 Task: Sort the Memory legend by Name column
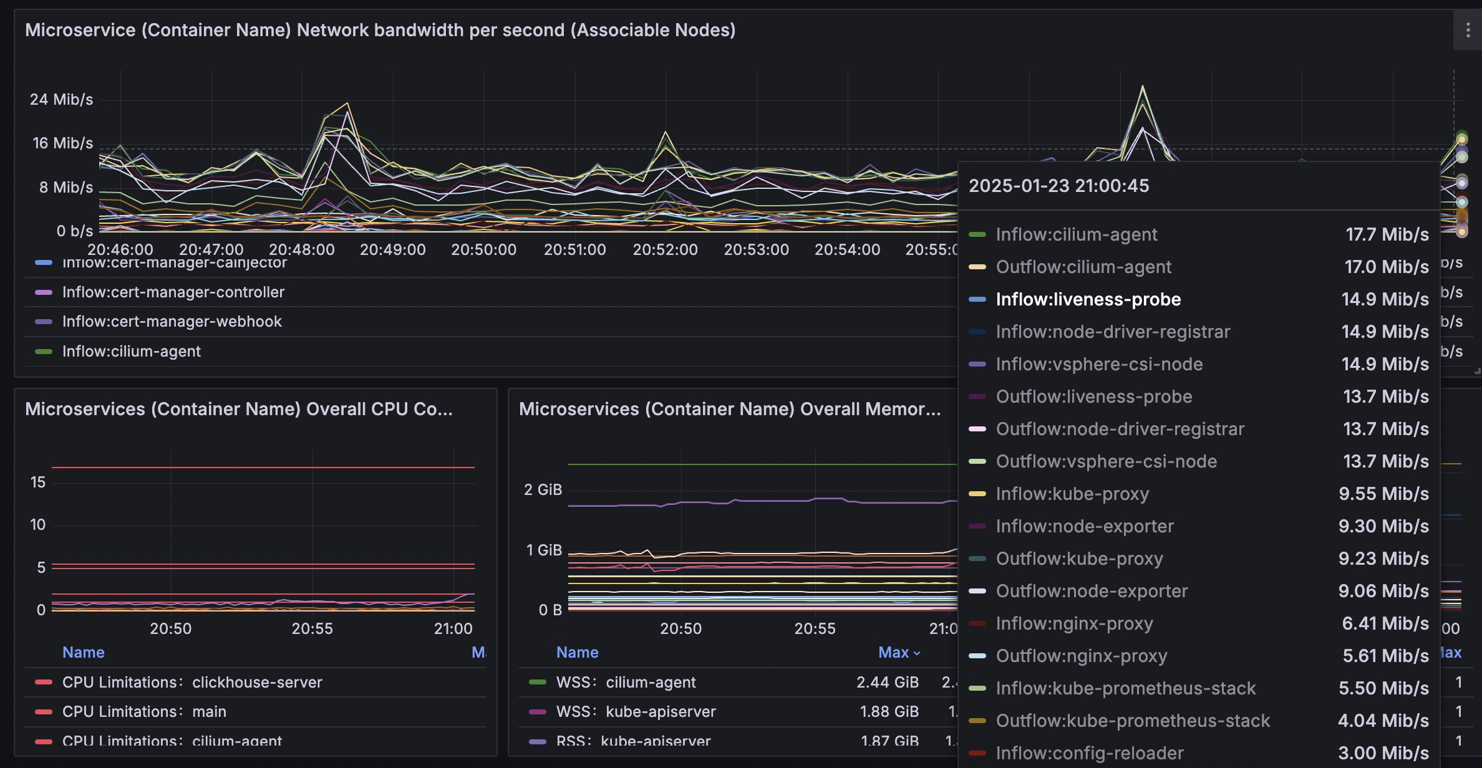click(577, 653)
